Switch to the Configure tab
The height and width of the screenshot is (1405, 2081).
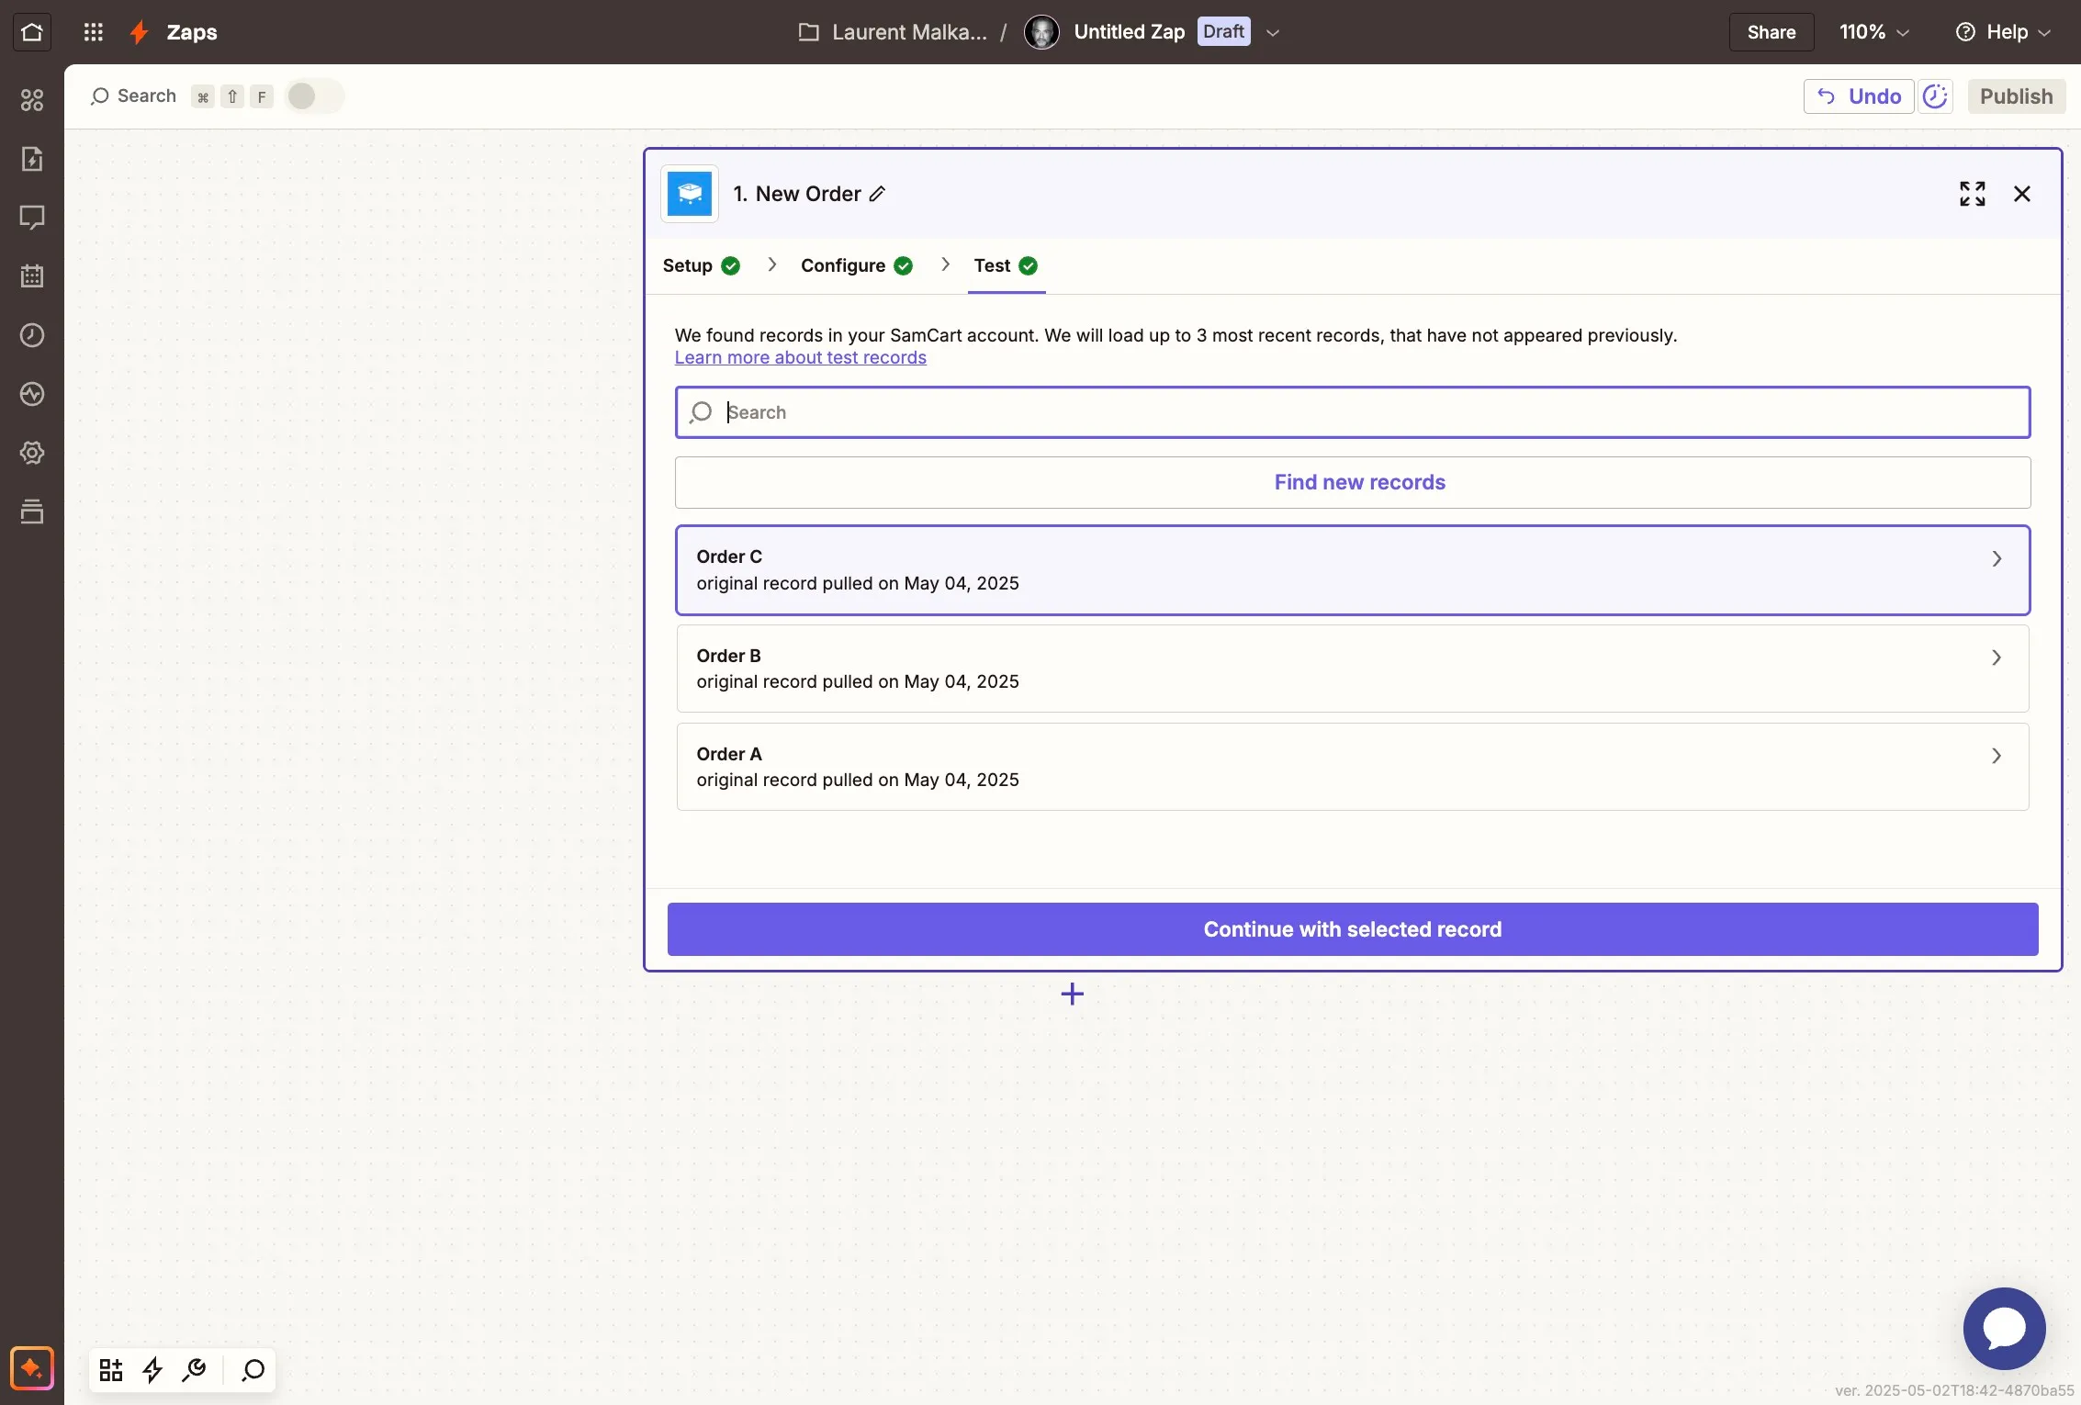click(x=856, y=265)
